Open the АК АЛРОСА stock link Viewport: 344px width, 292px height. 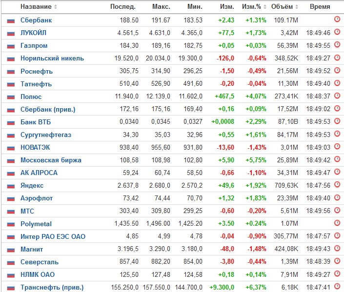[x=39, y=173]
